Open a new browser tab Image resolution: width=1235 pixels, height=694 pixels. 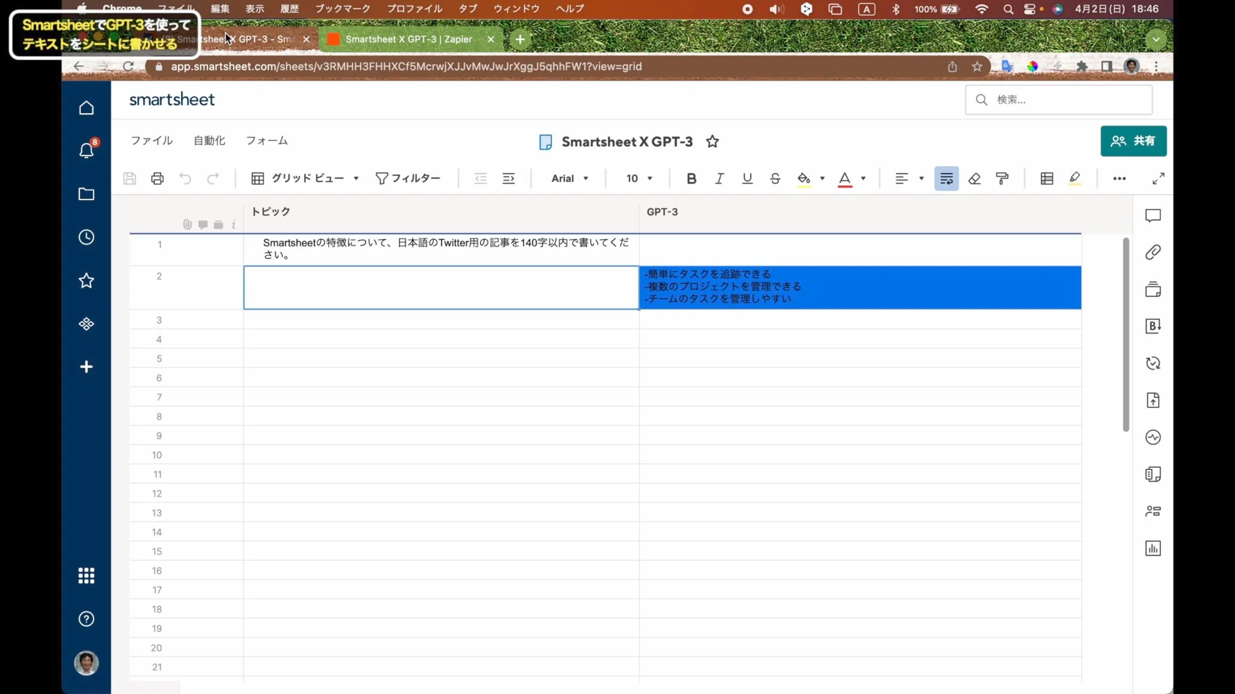[x=520, y=39]
